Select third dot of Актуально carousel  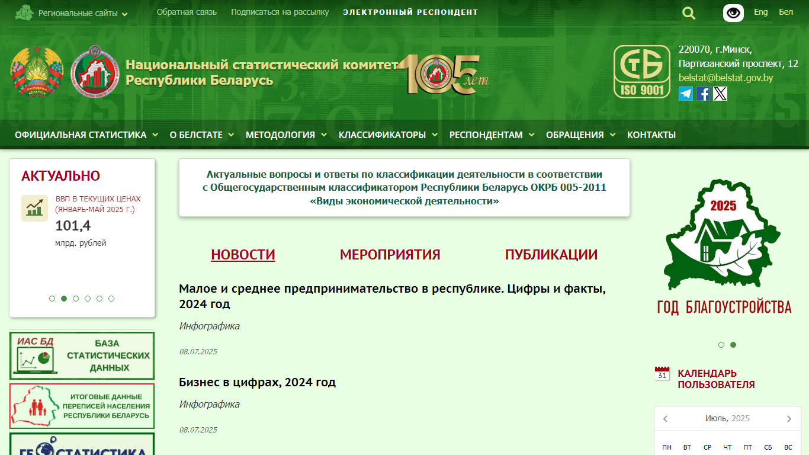click(76, 299)
